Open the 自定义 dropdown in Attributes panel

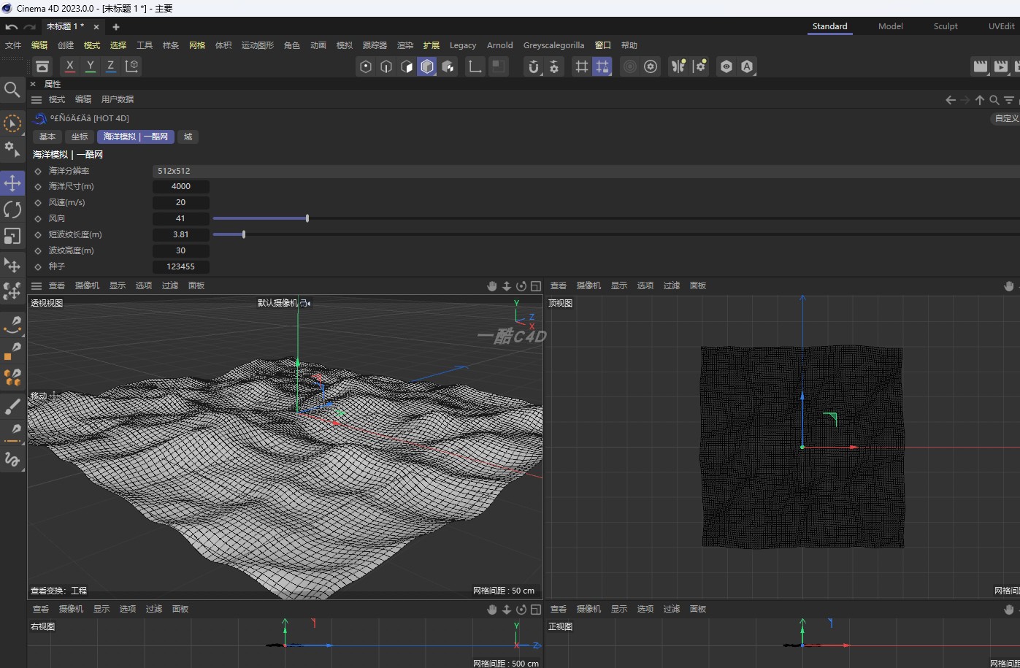point(1005,118)
